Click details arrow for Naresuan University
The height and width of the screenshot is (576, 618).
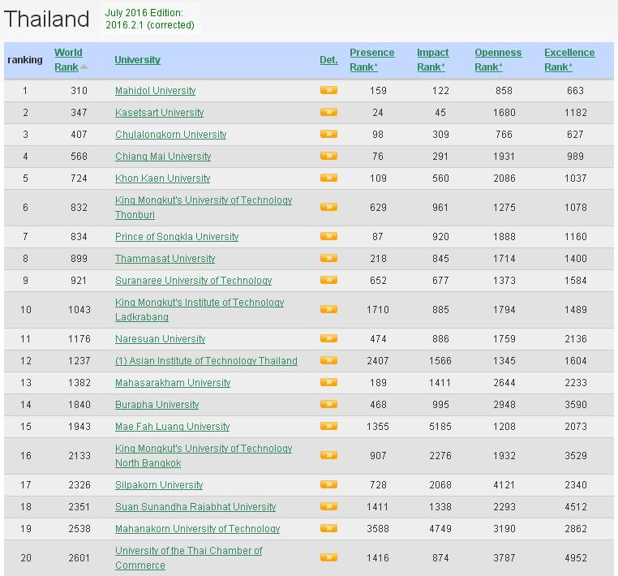tap(328, 338)
